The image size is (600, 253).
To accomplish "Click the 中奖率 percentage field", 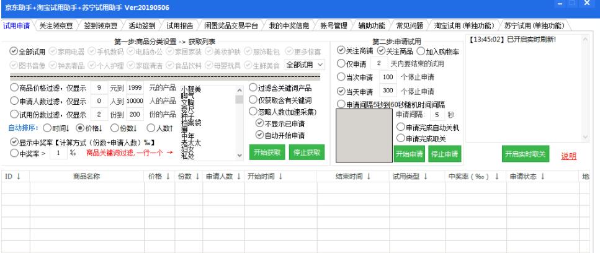I will 58,153.
